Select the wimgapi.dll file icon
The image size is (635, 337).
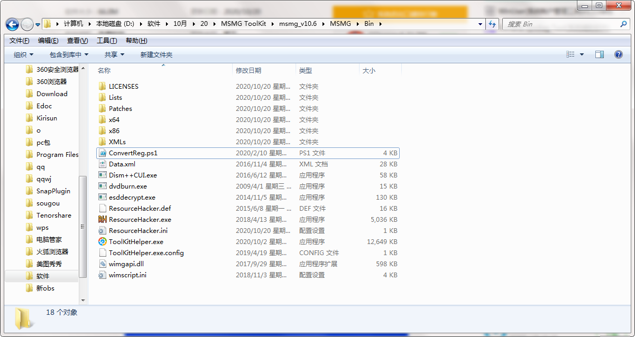(103, 264)
